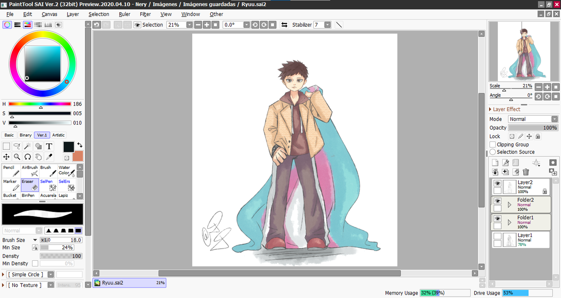This screenshot has height=298, width=561.
Task: Hide Layer2 using its eye icon
Action: (497, 183)
